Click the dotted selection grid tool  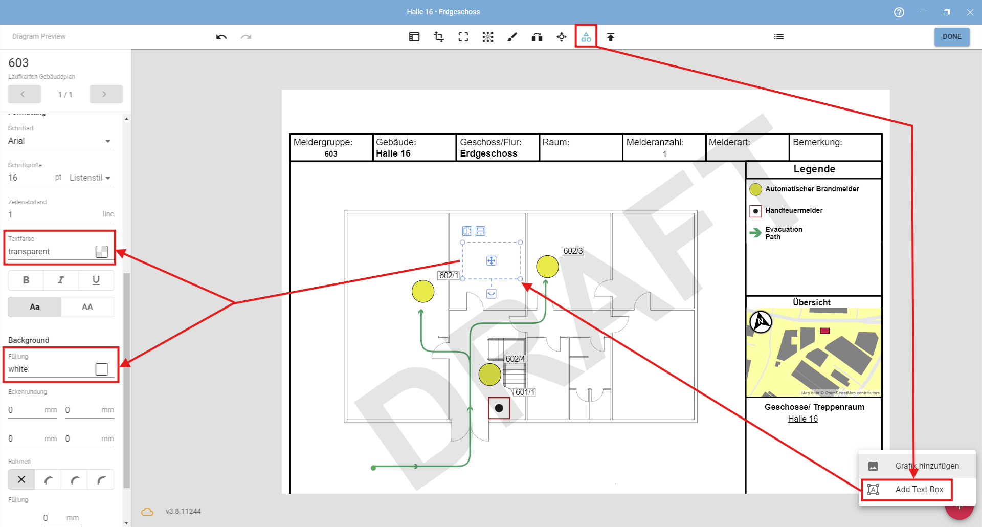coord(488,37)
